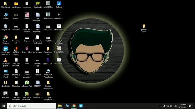Open File Explorer from the taskbar
Viewport: 195px width, 109px height.
tap(60, 106)
